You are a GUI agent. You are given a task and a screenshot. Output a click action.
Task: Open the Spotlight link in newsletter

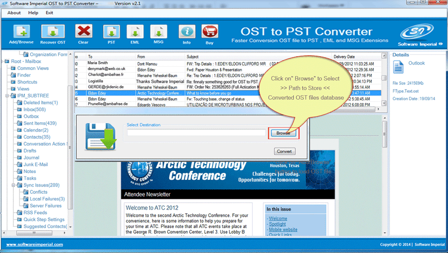pyautogui.click(x=277, y=224)
